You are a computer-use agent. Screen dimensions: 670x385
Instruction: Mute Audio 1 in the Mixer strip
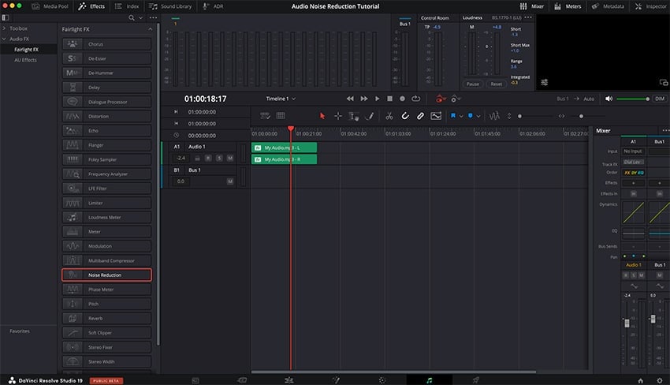click(642, 275)
